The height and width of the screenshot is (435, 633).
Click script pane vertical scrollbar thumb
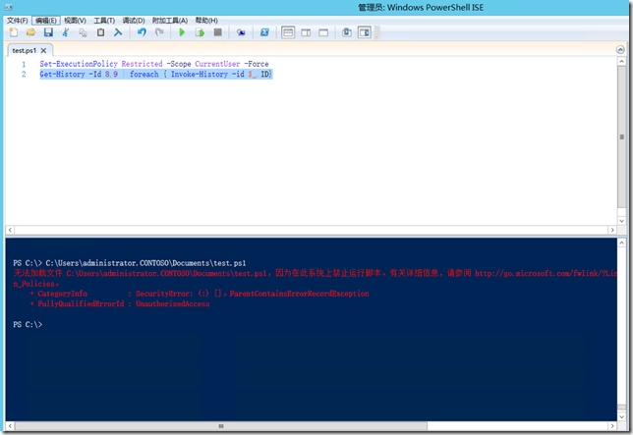[621, 137]
